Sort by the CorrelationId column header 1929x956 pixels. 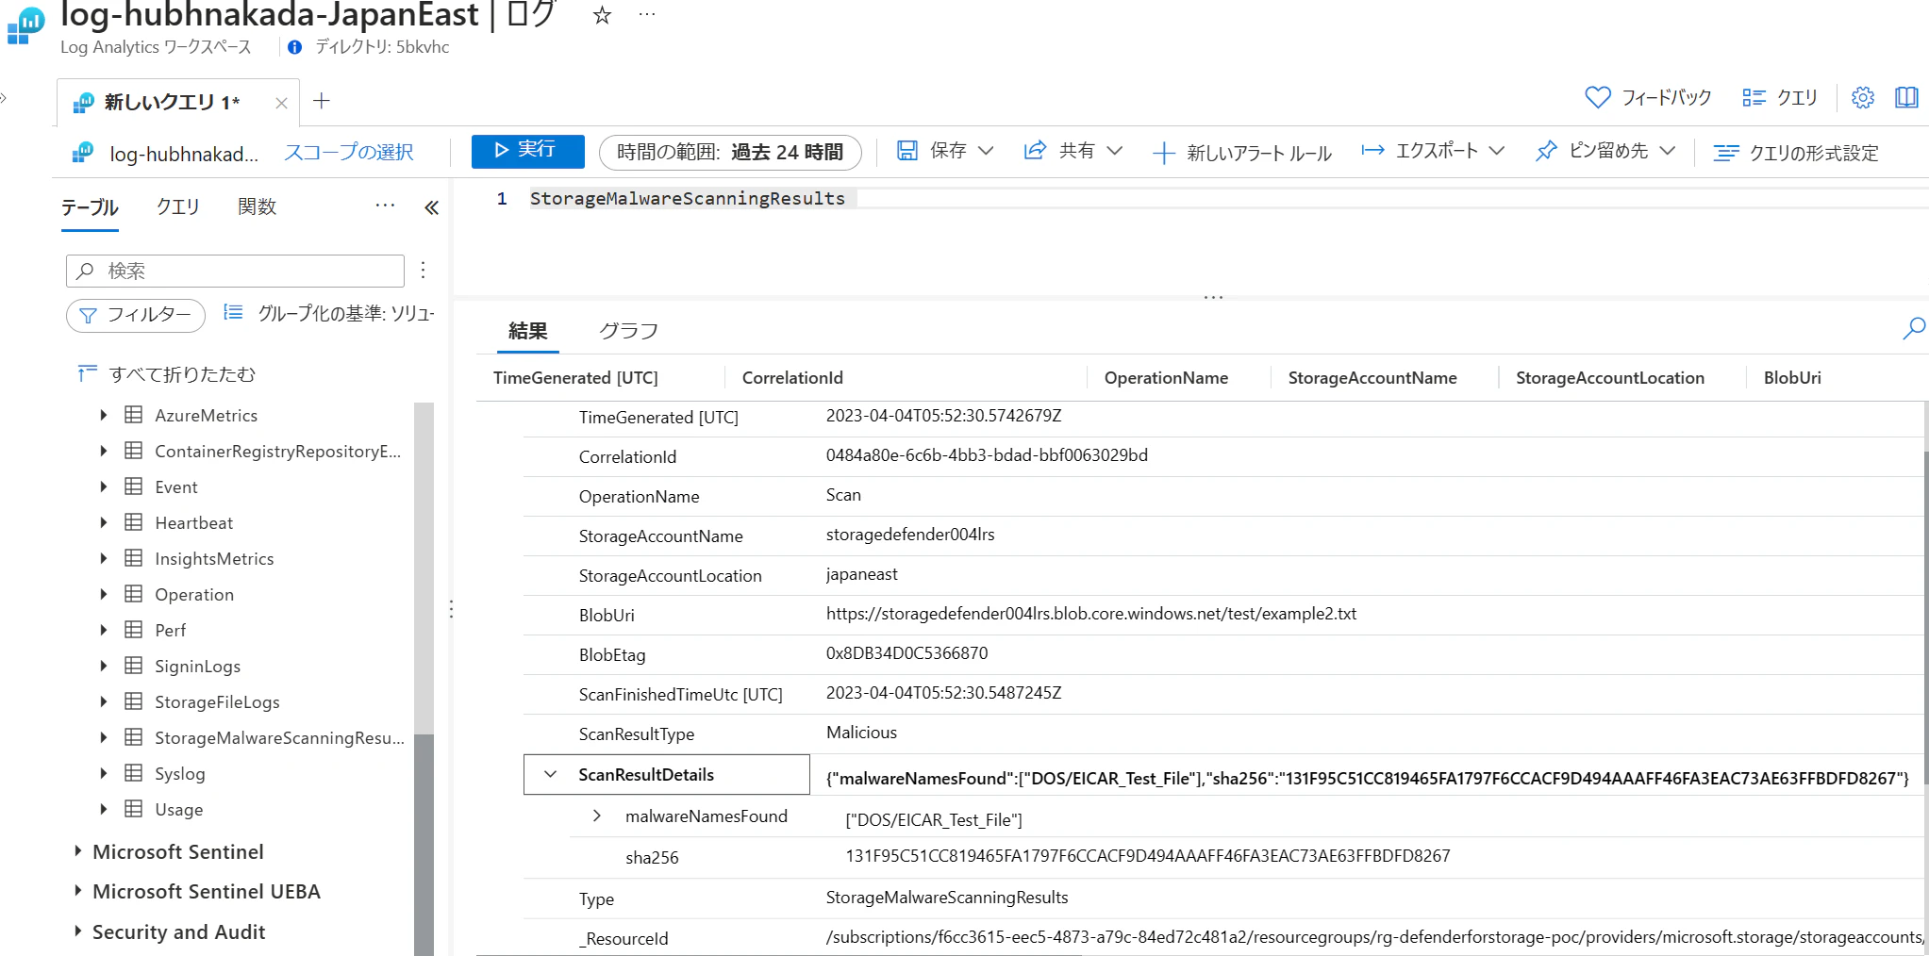click(x=792, y=378)
